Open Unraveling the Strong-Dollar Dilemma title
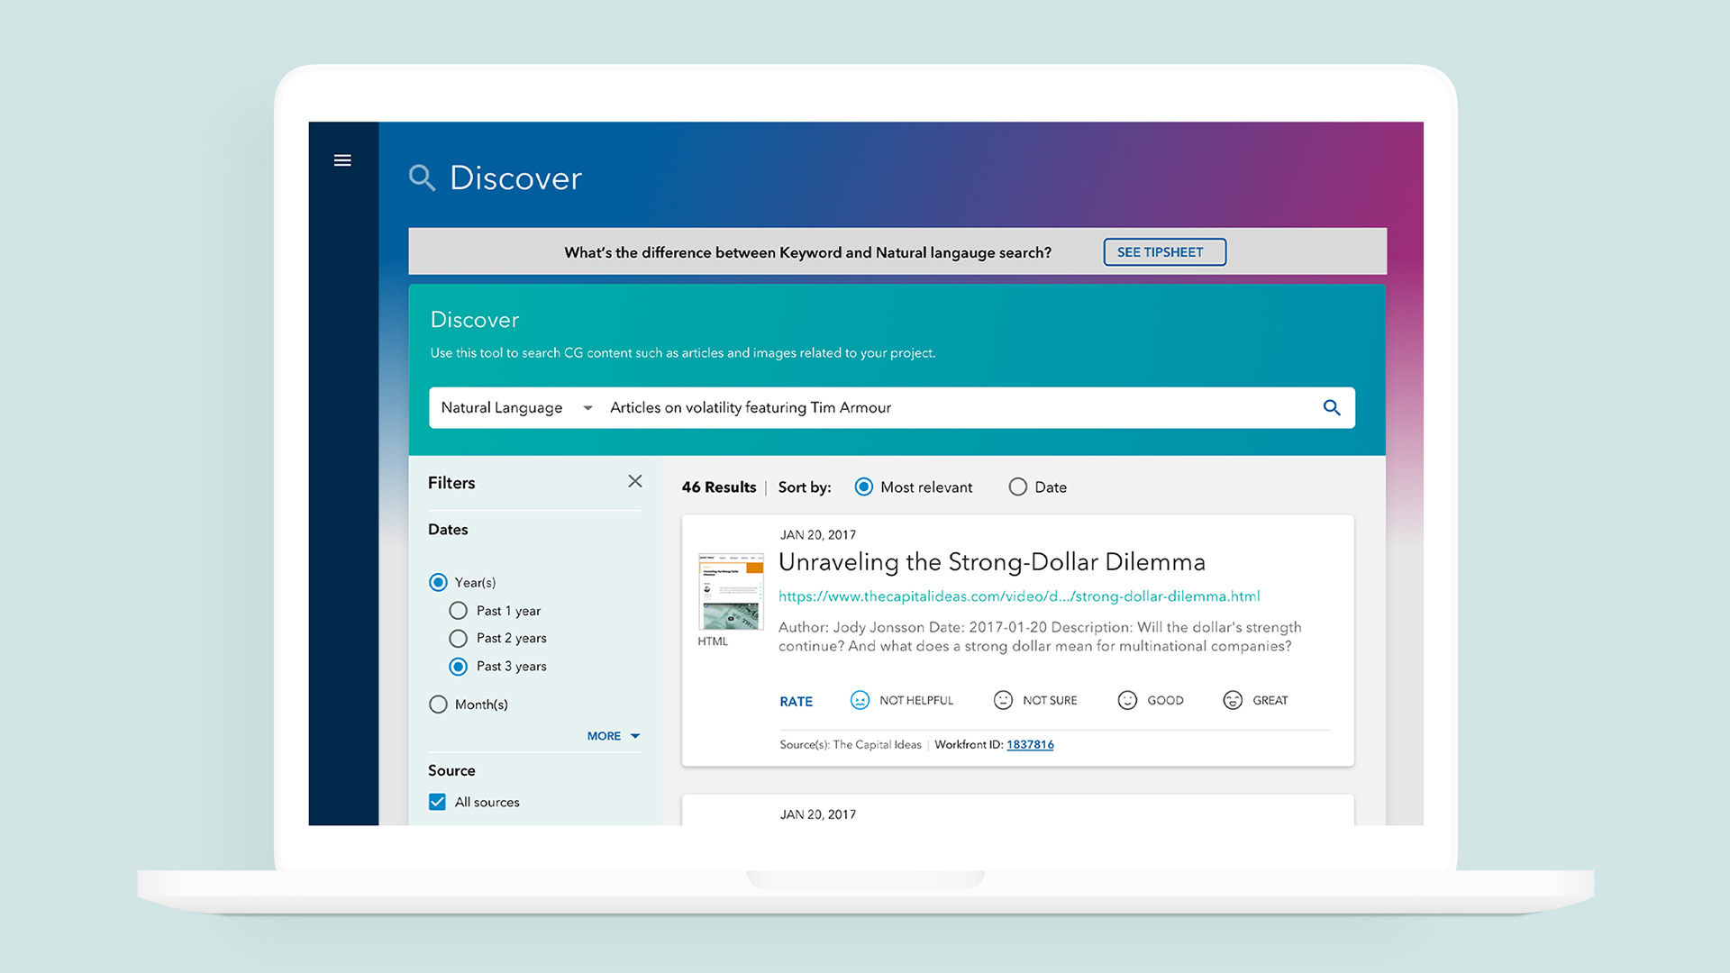Screen dimensions: 1730x973 (x=991, y=562)
